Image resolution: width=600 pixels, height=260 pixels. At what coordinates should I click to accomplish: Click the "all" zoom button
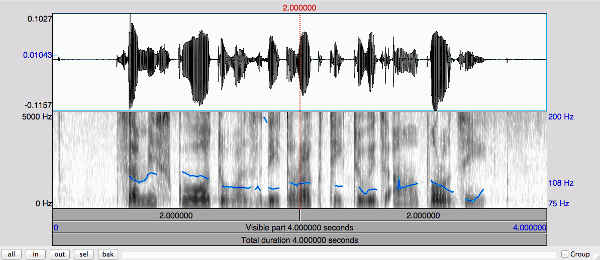coord(11,254)
